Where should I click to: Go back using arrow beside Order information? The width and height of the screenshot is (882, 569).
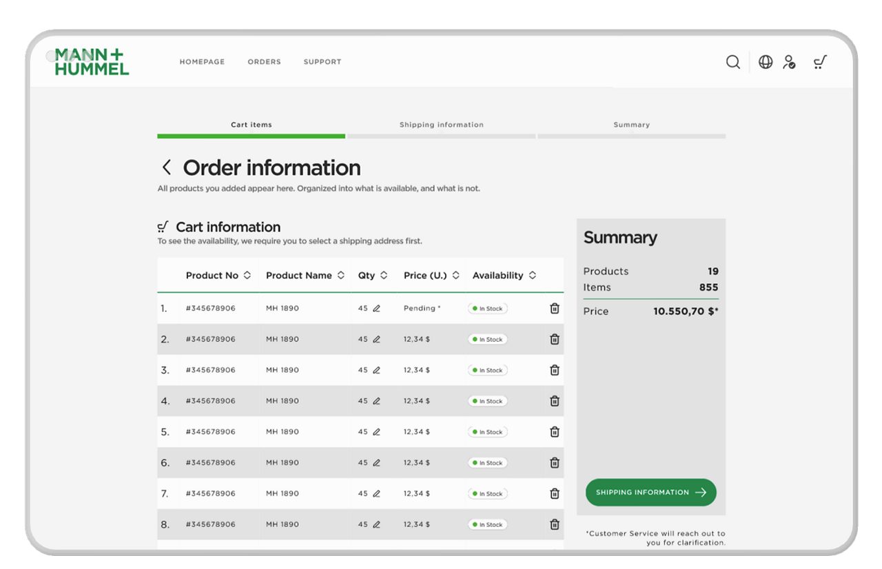(x=166, y=167)
